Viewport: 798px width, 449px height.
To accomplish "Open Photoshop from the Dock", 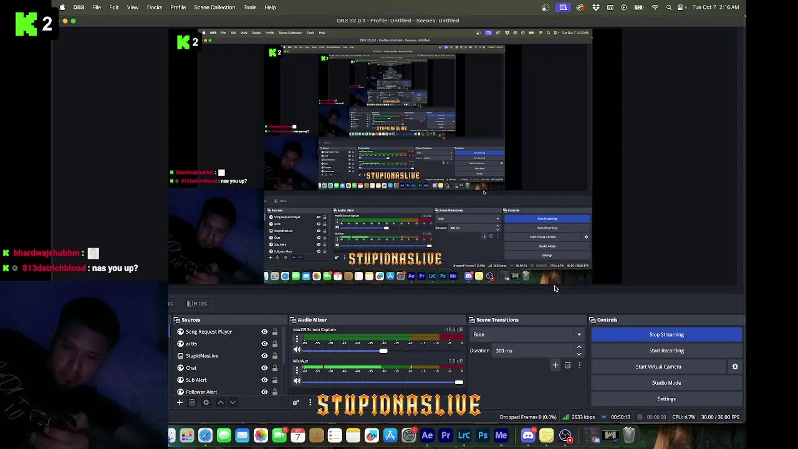I will pos(483,435).
